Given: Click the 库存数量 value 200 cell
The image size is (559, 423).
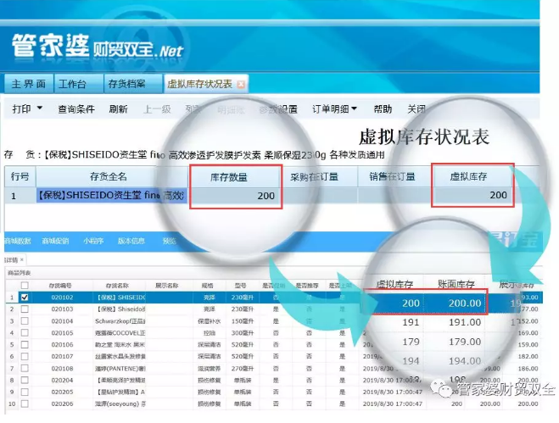Looking at the screenshot, I should point(236,196).
